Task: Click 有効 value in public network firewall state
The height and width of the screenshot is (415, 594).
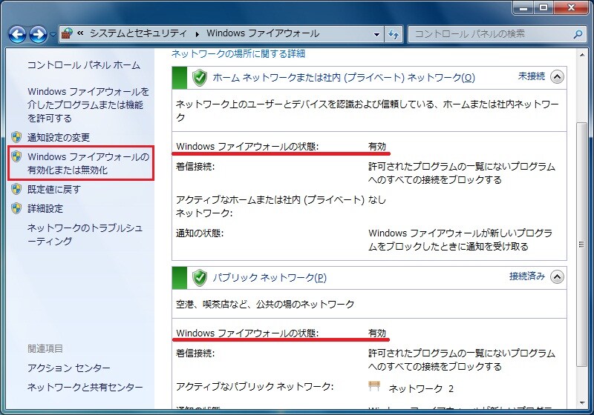Action: point(377,333)
